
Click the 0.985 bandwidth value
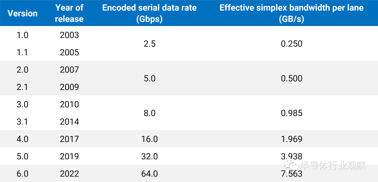tap(292, 113)
